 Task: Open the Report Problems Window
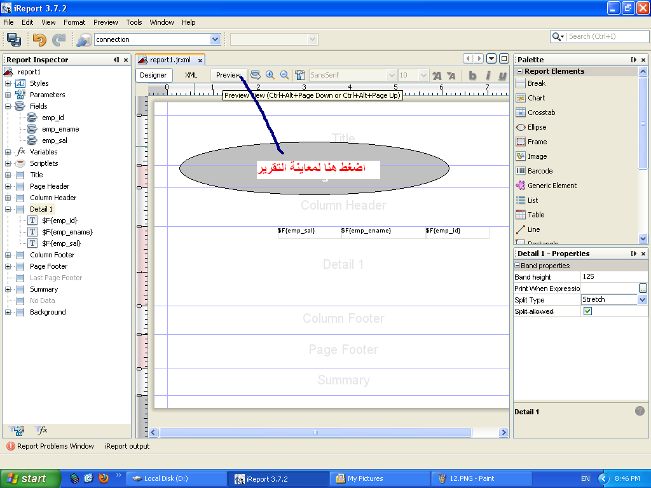coord(50,446)
